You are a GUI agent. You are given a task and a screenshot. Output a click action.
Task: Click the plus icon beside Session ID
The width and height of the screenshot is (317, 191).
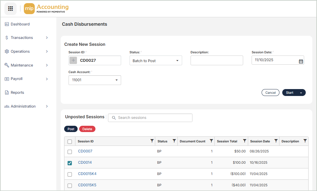point(73,61)
